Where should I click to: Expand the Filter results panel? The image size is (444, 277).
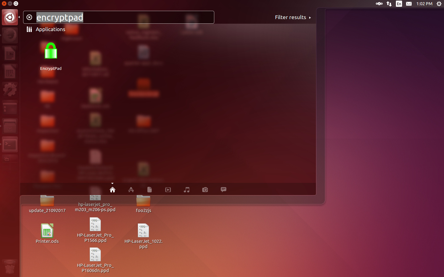[293, 17]
